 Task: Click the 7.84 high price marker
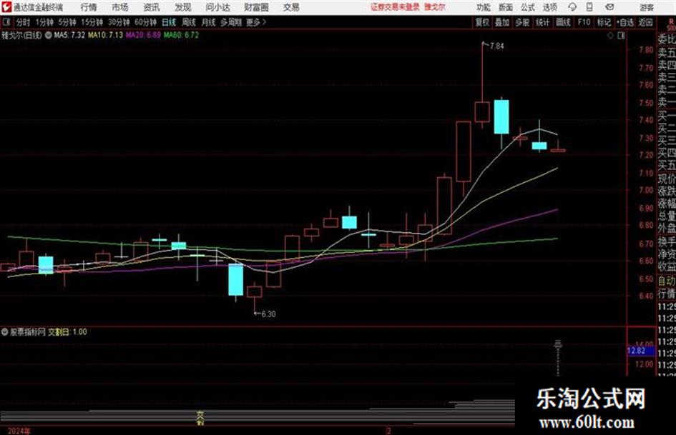pos(496,46)
